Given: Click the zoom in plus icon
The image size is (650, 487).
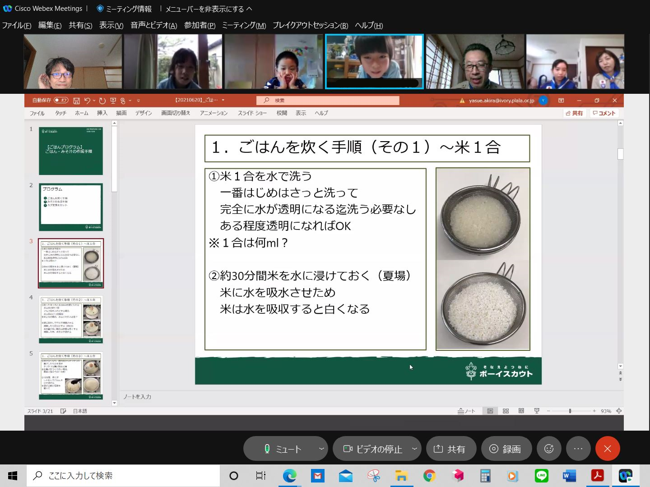Looking at the screenshot, I should coord(594,411).
